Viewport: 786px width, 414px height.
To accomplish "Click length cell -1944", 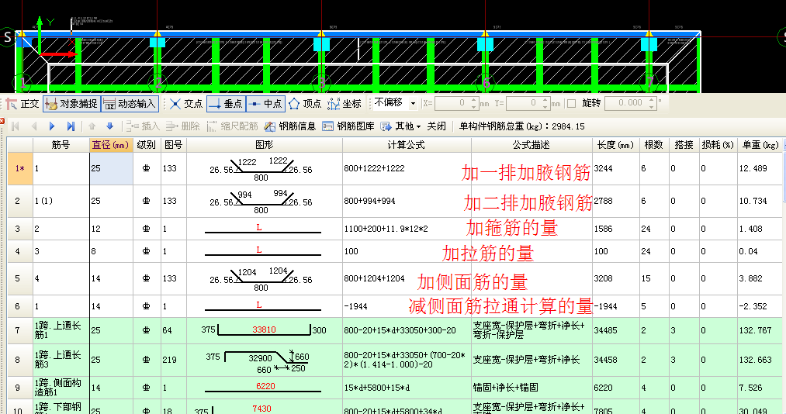I will (x=615, y=306).
